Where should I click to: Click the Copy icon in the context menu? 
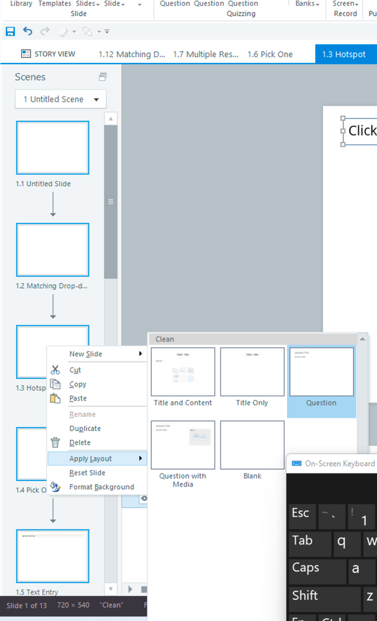(55, 384)
